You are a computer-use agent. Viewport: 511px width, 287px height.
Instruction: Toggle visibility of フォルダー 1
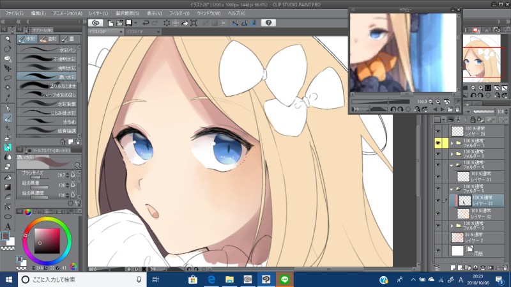tap(438, 143)
